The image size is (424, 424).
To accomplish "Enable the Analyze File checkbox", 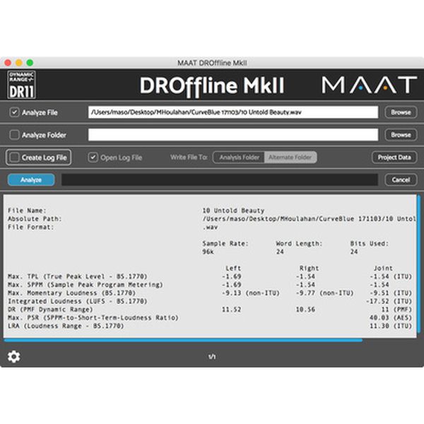I will pos(14,112).
